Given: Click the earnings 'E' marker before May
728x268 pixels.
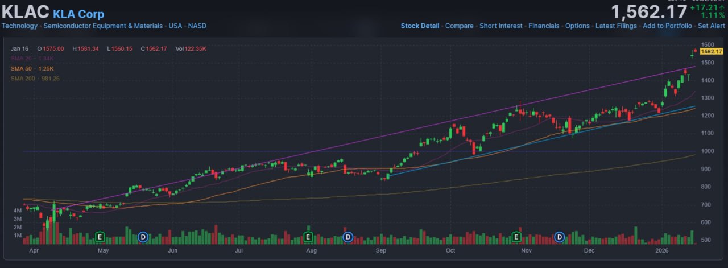Looking at the screenshot, I should pos(100,236).
